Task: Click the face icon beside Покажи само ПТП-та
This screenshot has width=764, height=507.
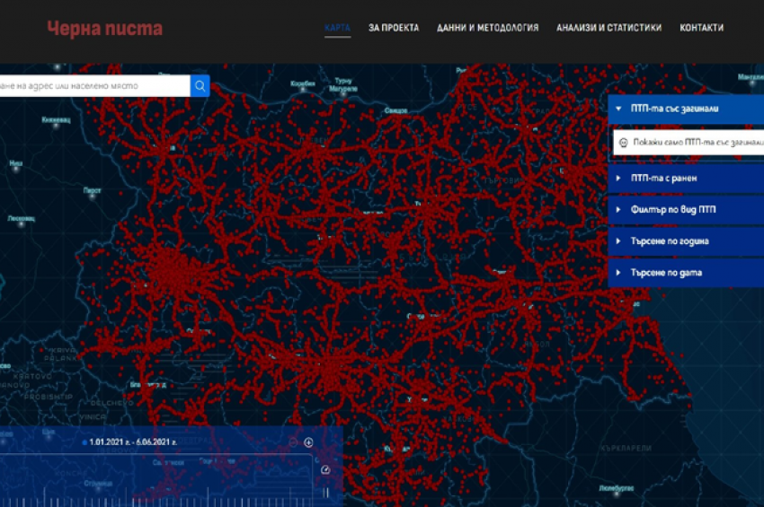Action: (x=623, y=142)
